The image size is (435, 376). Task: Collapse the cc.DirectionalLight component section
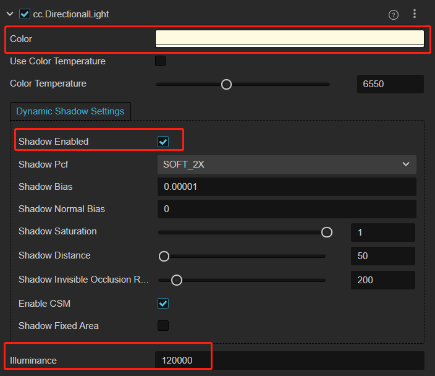point(10,14)
